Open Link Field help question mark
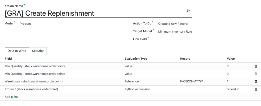This screenshot has height=106, width=261. [x=148, y=38]
